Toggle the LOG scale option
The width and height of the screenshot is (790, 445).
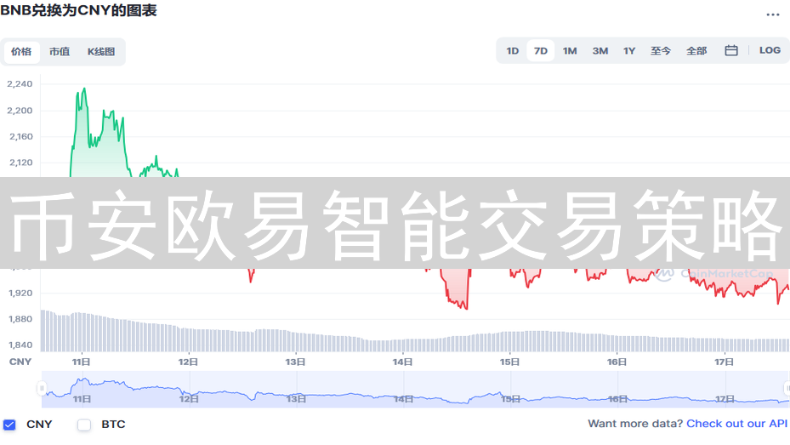point(770,50)
